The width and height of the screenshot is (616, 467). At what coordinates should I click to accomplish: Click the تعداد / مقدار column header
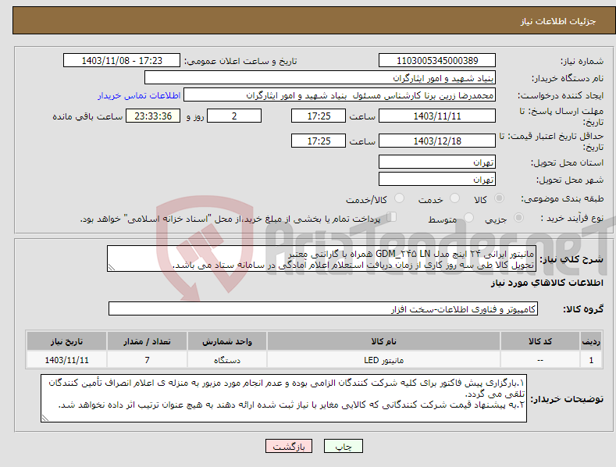pyautogui.click(x=147, y=341)
